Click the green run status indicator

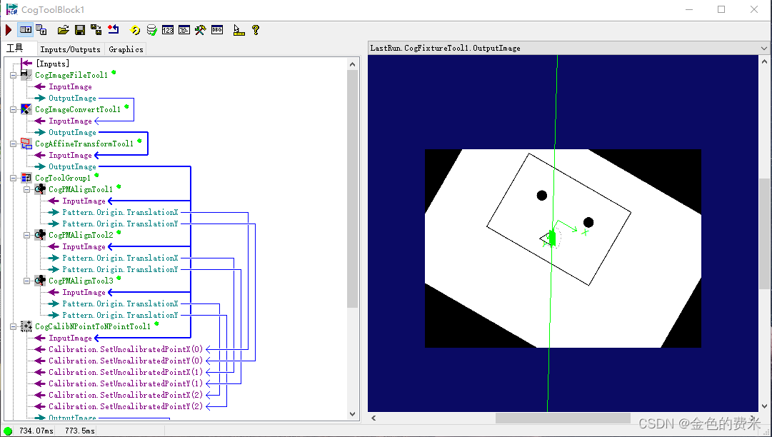7,431
